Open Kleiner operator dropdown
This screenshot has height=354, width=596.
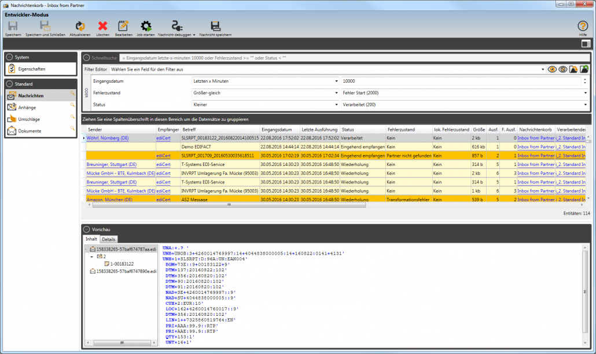pyautogui.click(x=336, y=105)
